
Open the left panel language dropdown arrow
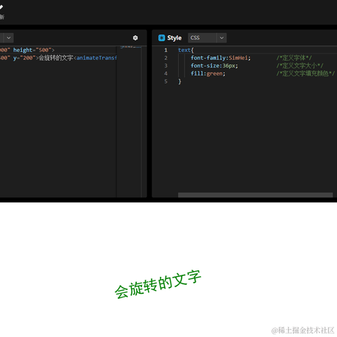[x=9, y=38]
